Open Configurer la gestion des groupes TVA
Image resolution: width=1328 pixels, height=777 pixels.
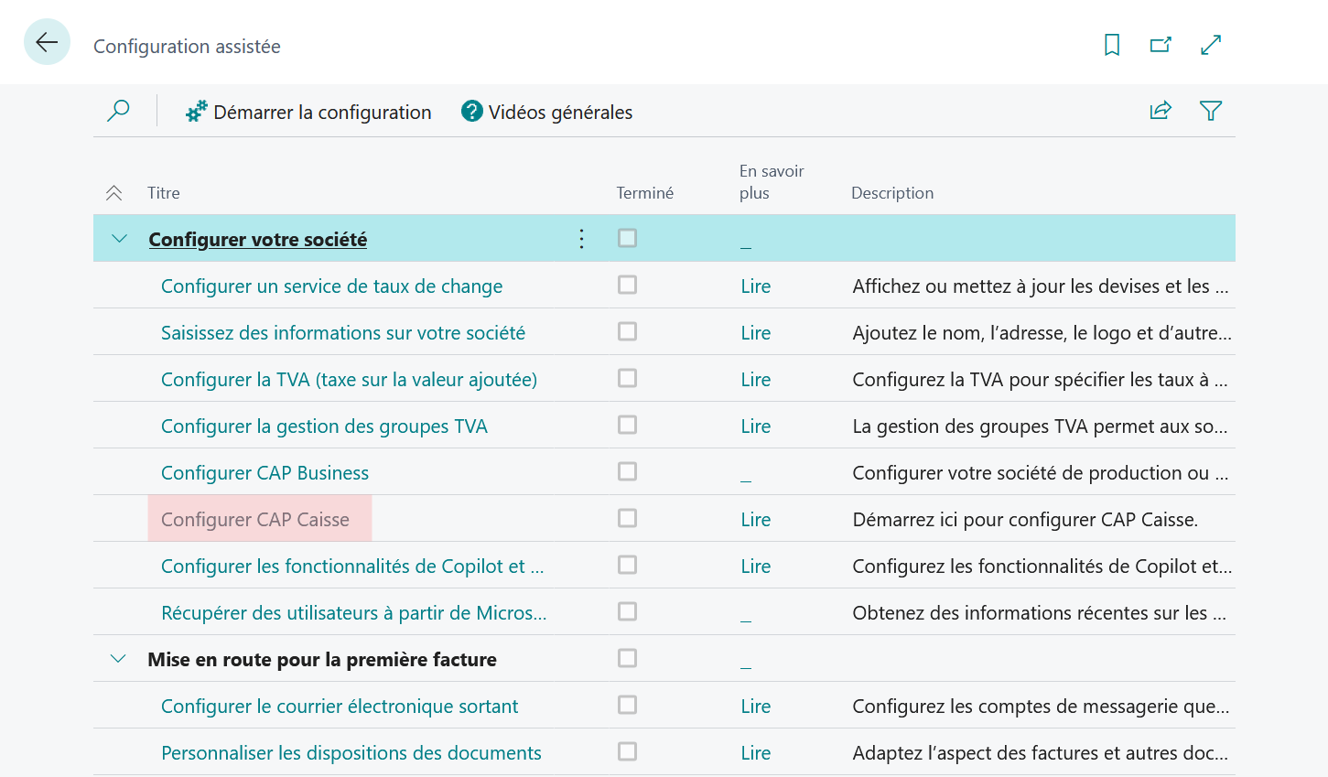pyautogui.click(x=324, y=426)
